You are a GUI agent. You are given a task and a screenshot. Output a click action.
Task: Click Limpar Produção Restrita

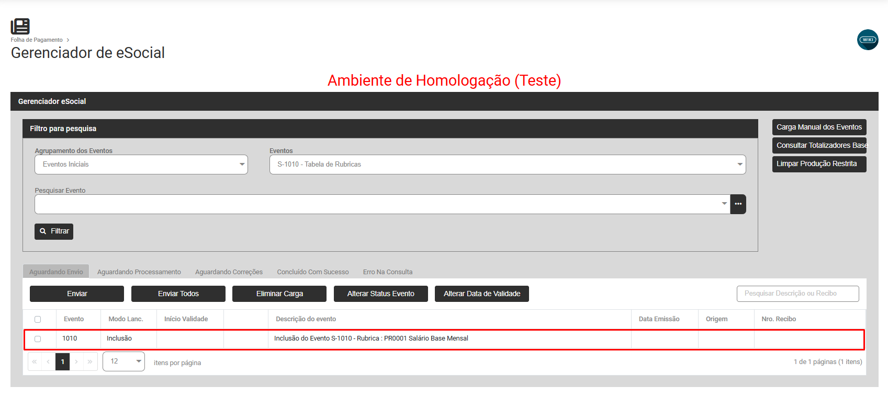819,164
